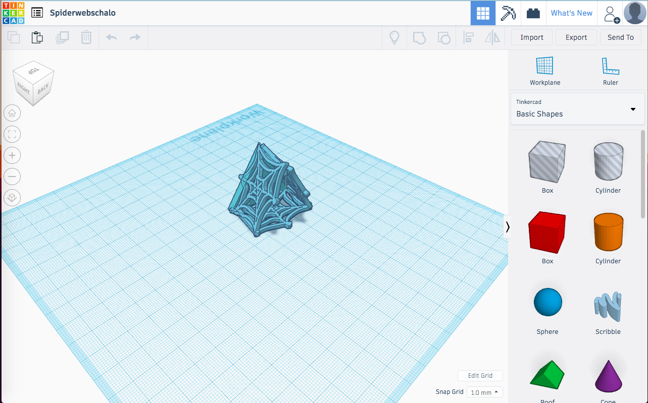Click the Send To button

pyautogui.click(x=621, y=37)
